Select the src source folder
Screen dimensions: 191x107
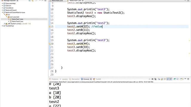tap(9, 15)
